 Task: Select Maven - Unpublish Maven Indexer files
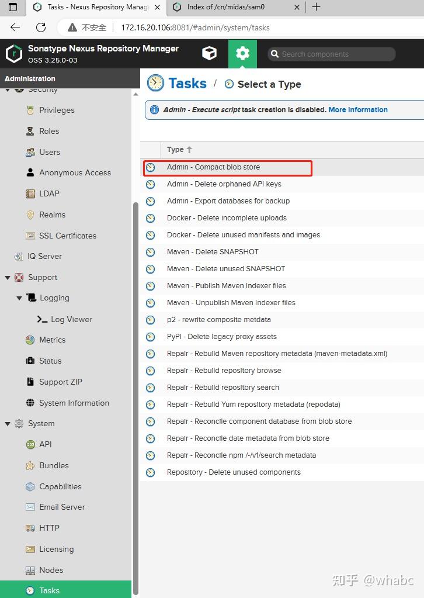[x=282, y=303]
